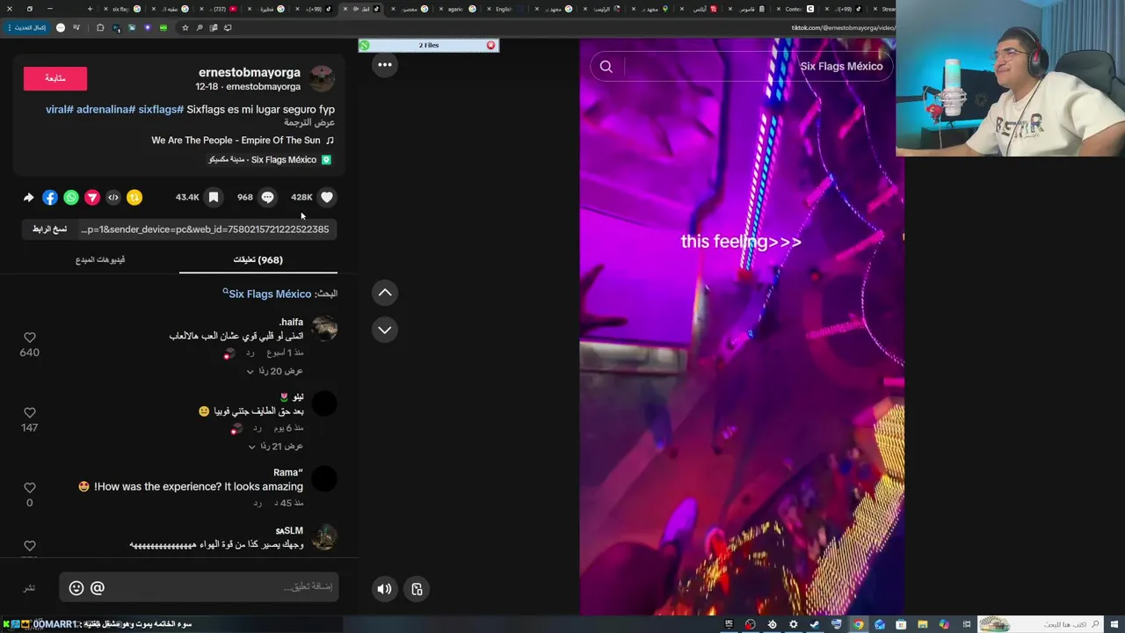Screen dimensions: 1125x633
Task: Click the red send-to-friends share icon
Action: point(92,197)
